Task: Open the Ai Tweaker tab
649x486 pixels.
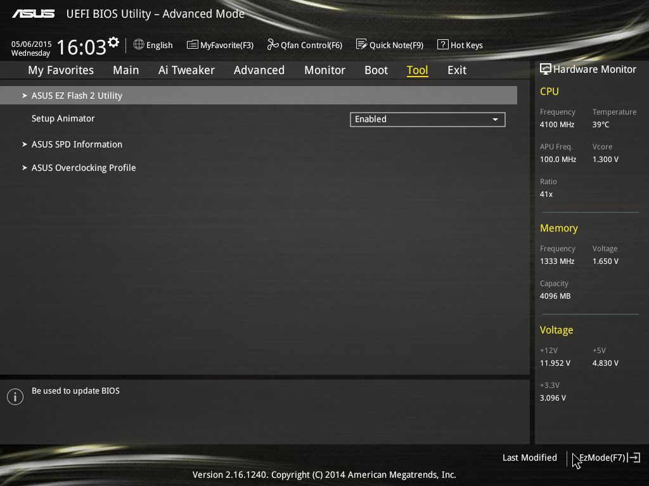Action: pyautogui.click(x=186, y=70)
